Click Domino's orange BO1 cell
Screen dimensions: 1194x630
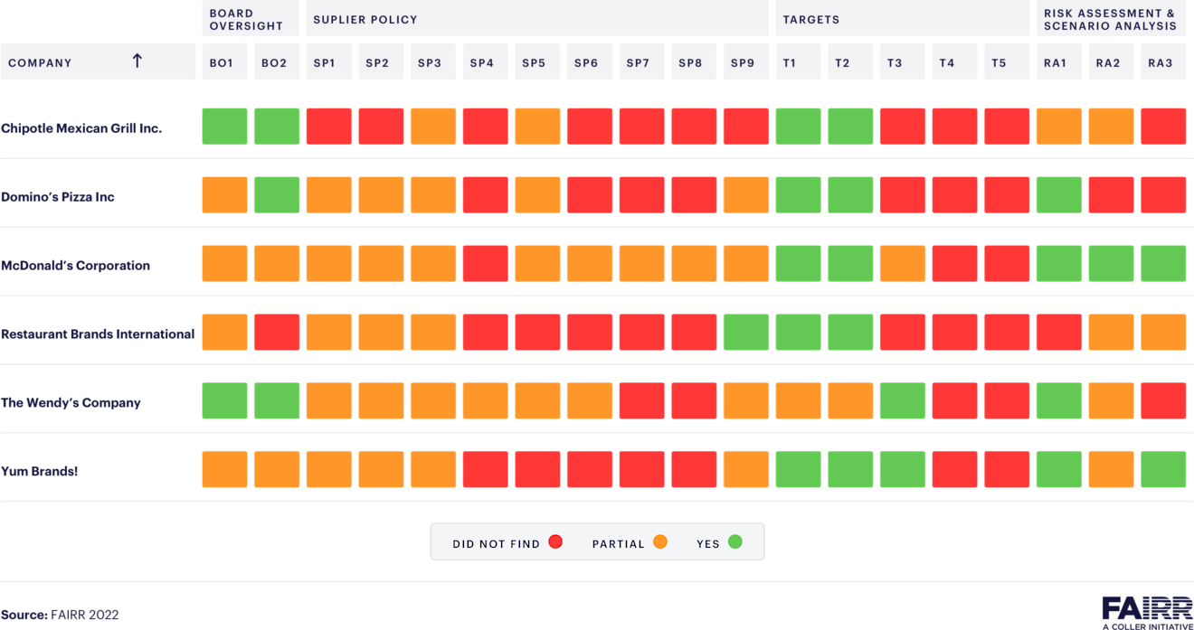point(224,195)
